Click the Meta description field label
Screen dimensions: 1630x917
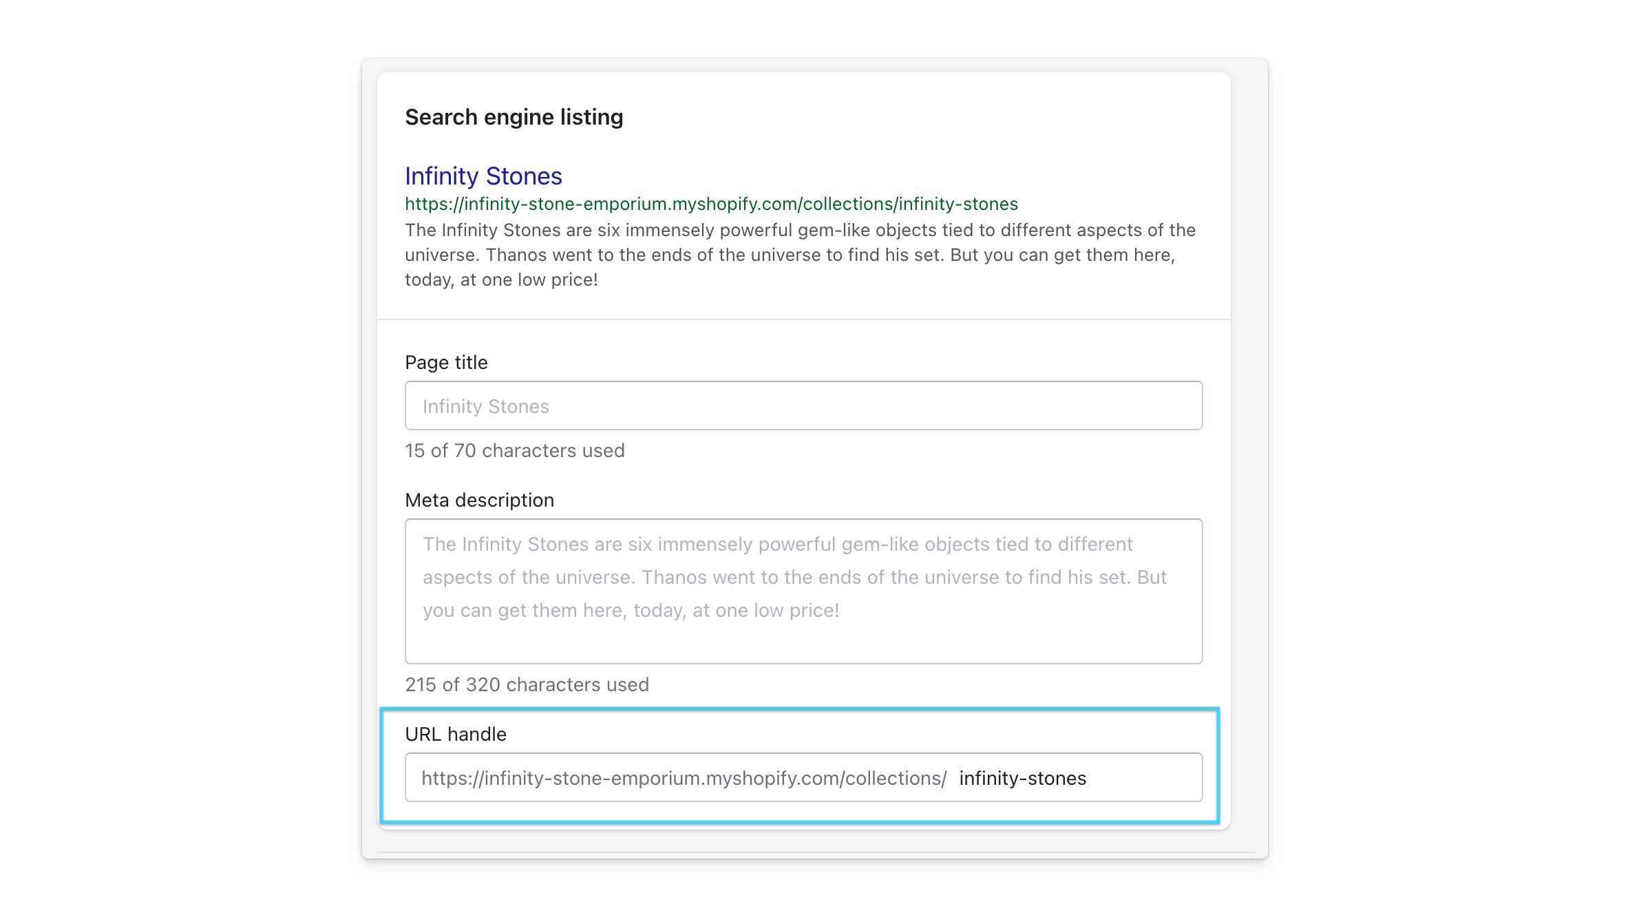479,500
